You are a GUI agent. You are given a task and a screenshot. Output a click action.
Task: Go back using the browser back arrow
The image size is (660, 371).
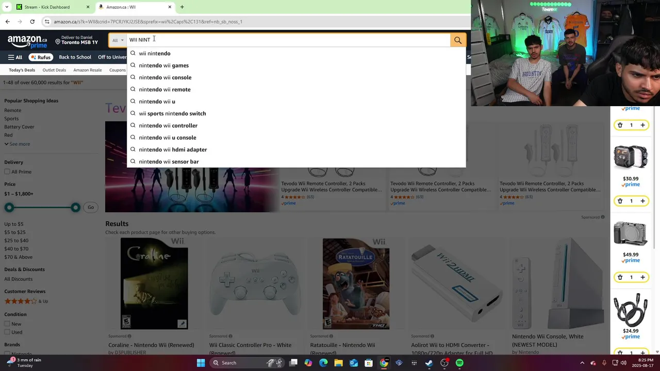point(7,22)
